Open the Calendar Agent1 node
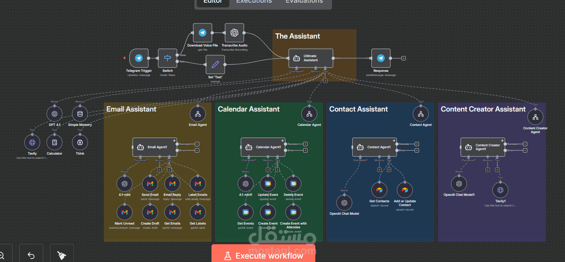The width and height of the screenshot is (565, 262). (263, 147)
